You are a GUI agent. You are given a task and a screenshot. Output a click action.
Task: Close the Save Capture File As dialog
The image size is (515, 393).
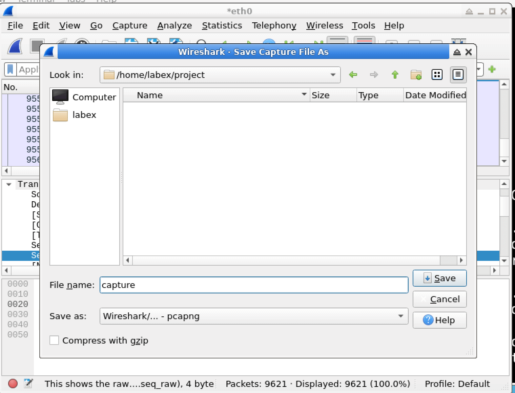(x=469, y=52)
